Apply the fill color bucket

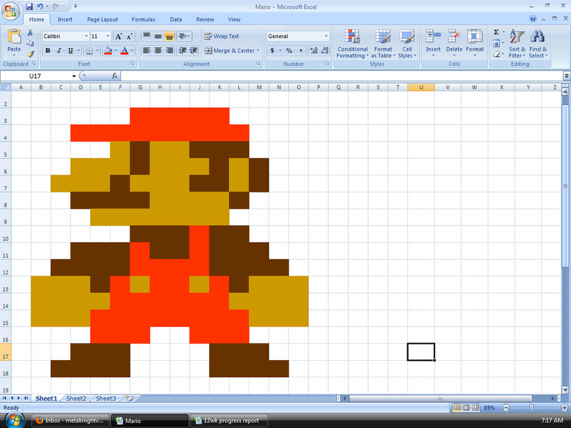coord(108,51)
